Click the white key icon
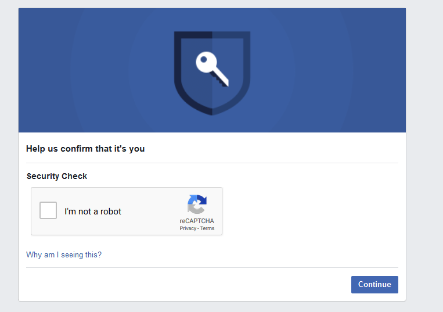Image resolution: width=443 pixels, height=312 pixels. click(x=211, y=67)
